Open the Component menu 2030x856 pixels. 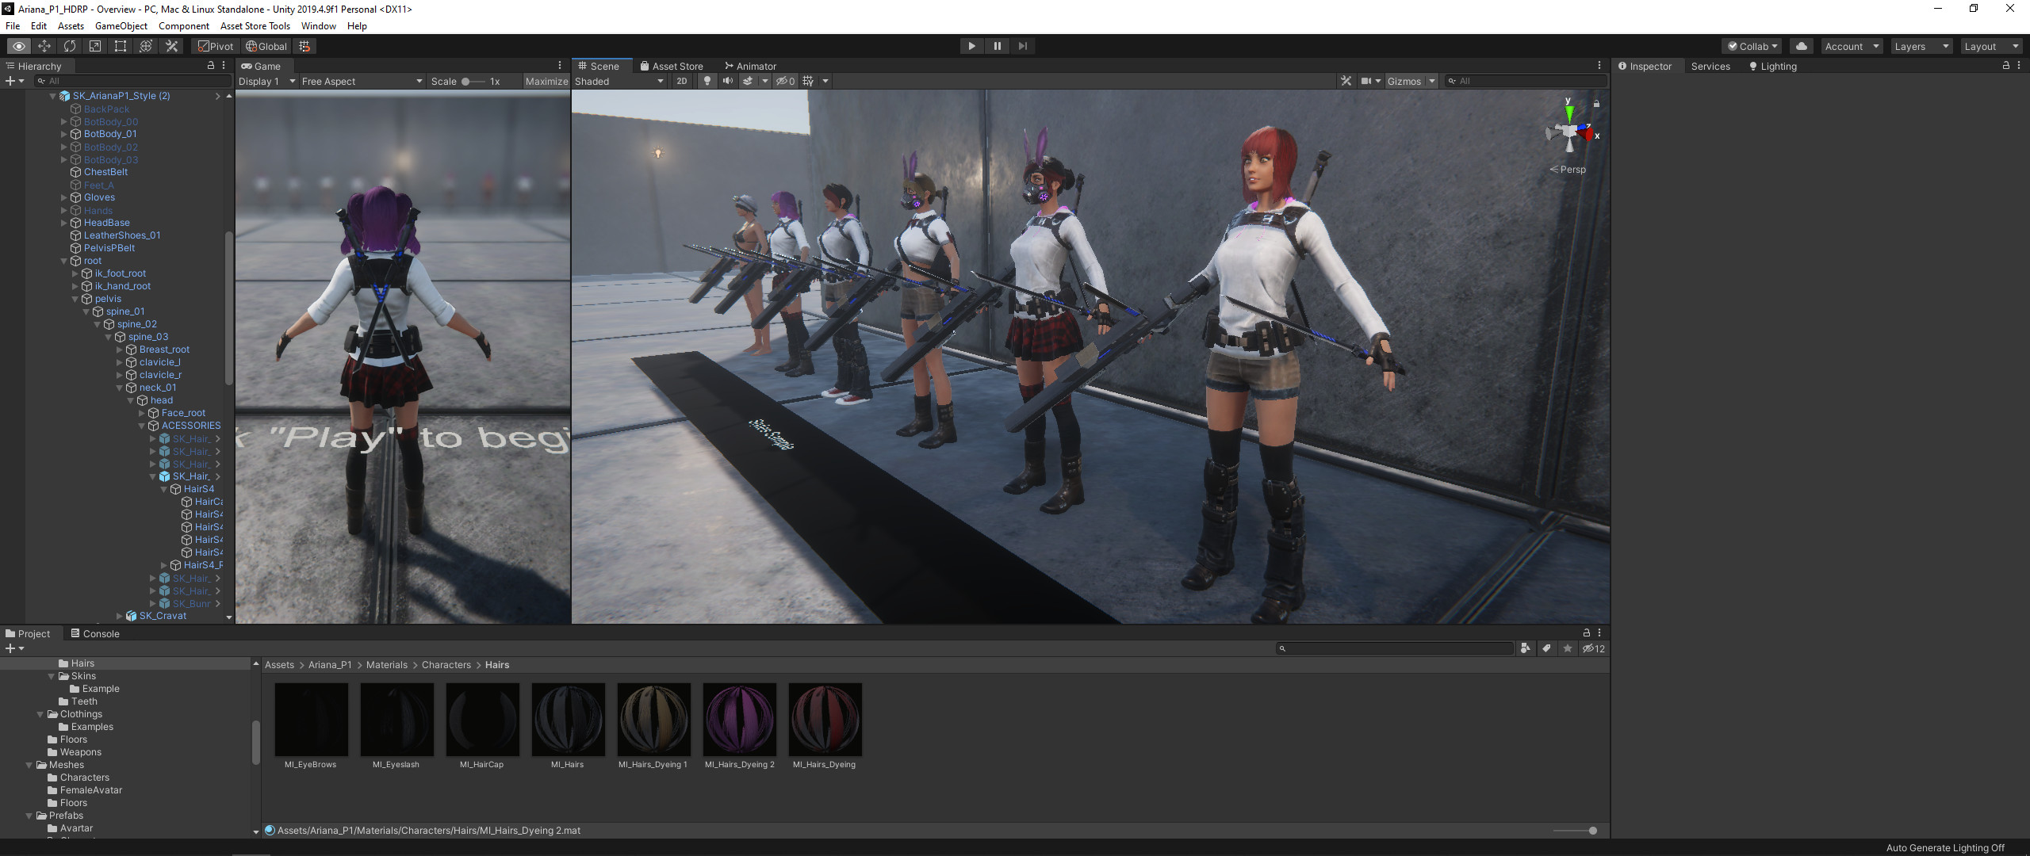(x=184, y=26)
